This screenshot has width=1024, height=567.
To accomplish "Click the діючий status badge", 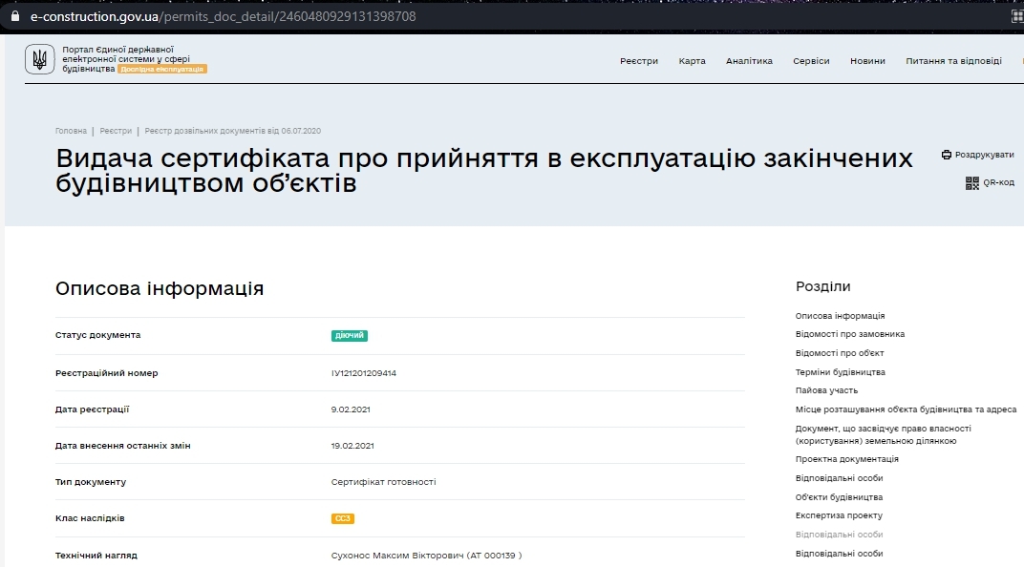I will pyautogui.click(x=350, y=335).
